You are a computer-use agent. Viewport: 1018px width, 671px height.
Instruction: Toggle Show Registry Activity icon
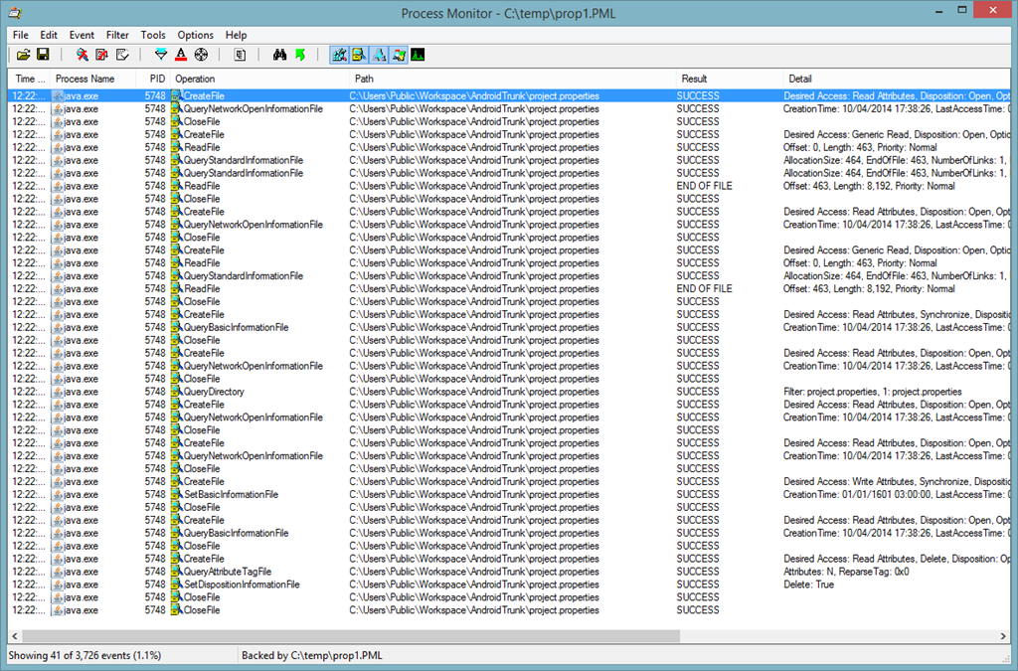coord(339,55)
